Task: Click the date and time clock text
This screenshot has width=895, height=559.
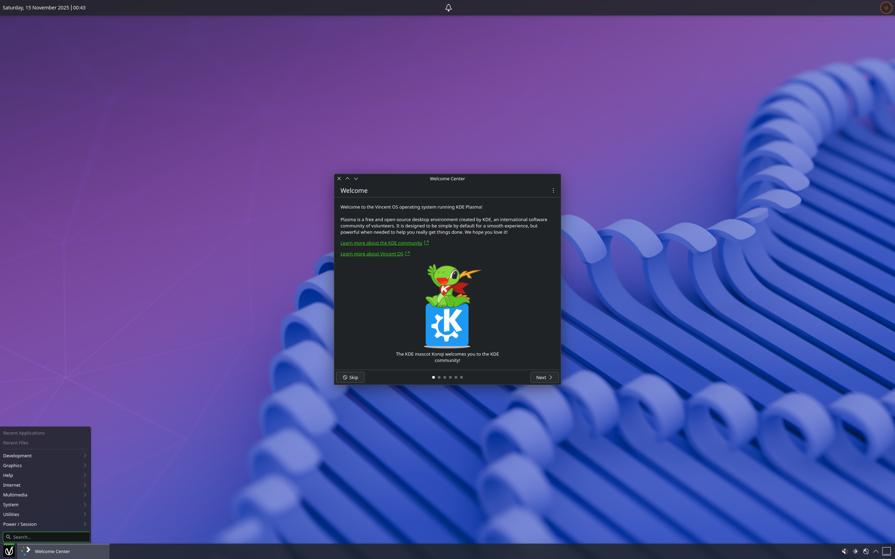Action: coord(44,7)
